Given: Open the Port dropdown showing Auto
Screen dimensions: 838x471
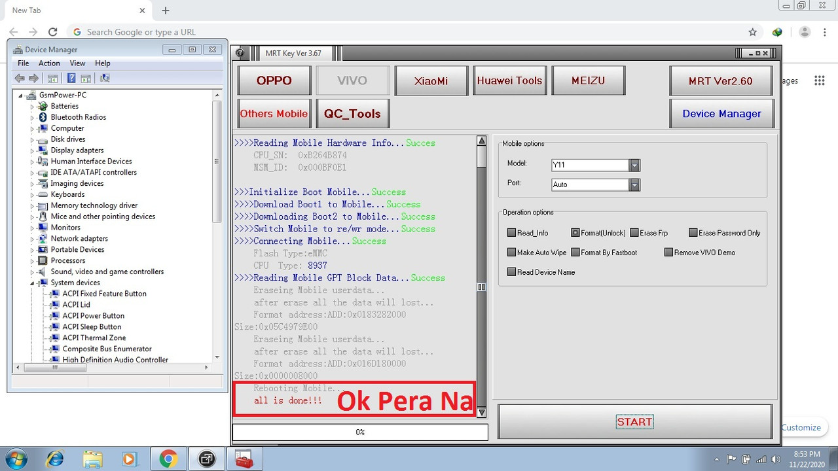Looking at the screenshot, I should [x=634, y=184].
